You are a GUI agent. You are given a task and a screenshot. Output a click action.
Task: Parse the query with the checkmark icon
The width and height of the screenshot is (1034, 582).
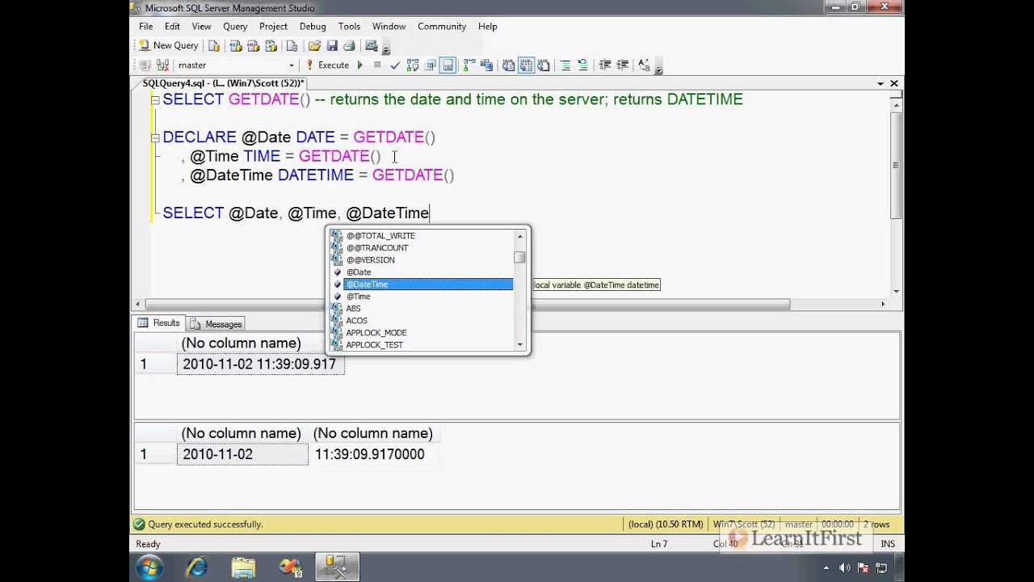click(396, 65)
